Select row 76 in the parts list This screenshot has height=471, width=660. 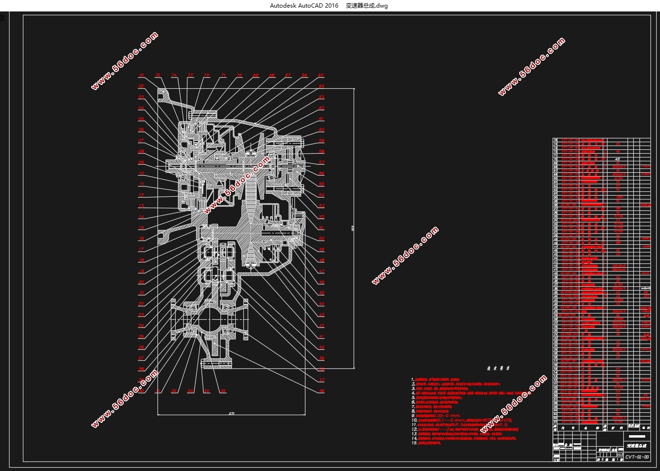coord(601,140)
